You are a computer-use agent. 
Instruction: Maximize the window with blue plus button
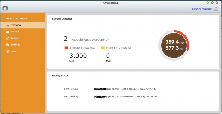[x=212, y=3]
